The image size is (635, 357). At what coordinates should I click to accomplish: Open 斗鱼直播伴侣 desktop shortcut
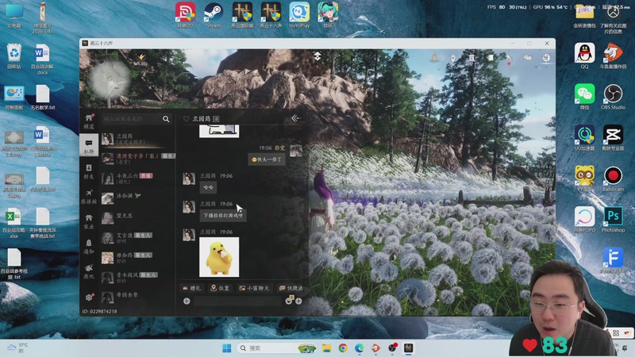[613, 56]
